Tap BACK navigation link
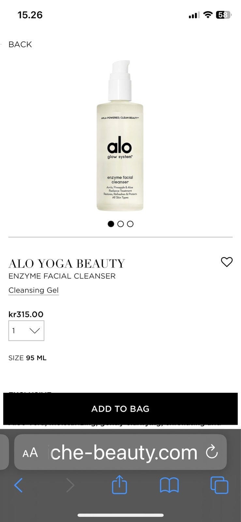The height and width of the screenshot is (522, 241). click(x=20, y=44)
